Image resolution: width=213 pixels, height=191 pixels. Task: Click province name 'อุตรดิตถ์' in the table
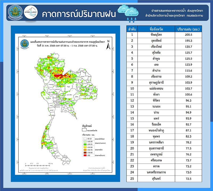tap(156, 41)
